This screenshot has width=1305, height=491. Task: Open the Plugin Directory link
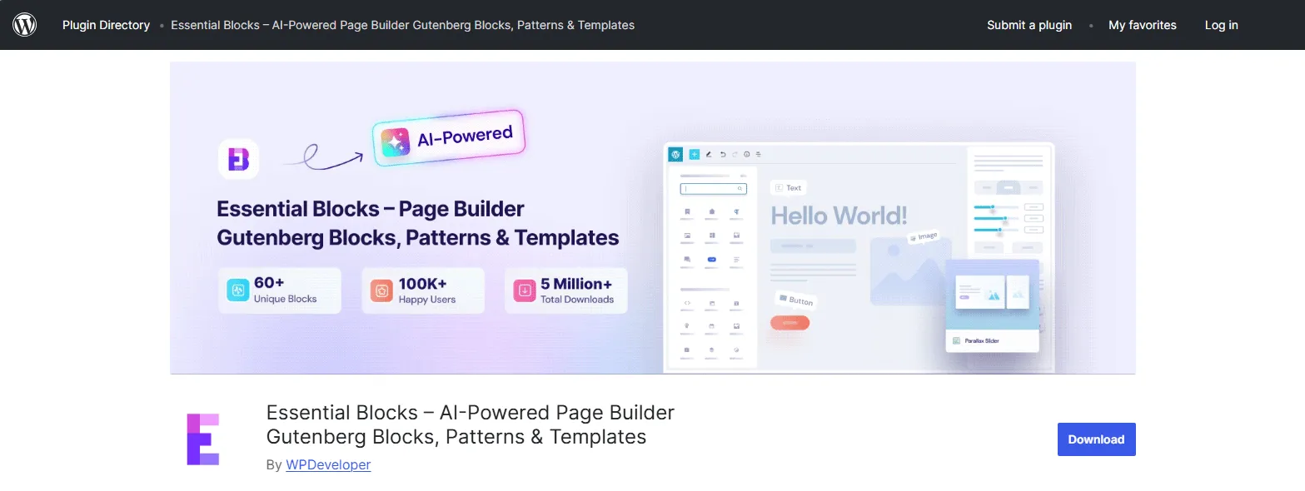tap(106, 25)
